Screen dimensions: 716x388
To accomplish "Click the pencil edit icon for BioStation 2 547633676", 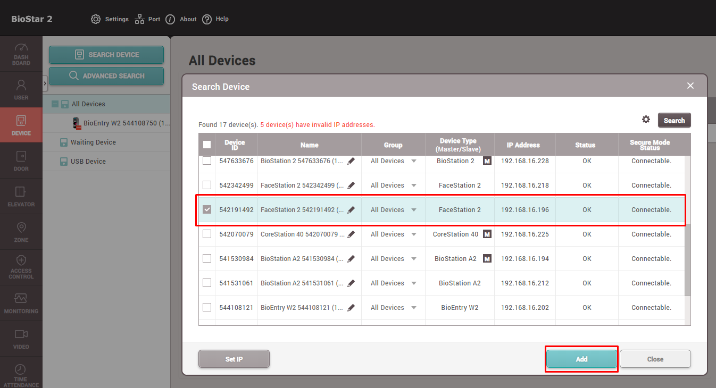I will [351, 161].
